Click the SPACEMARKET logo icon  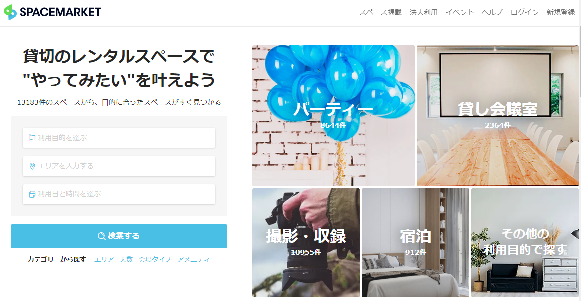coord(10,12)
